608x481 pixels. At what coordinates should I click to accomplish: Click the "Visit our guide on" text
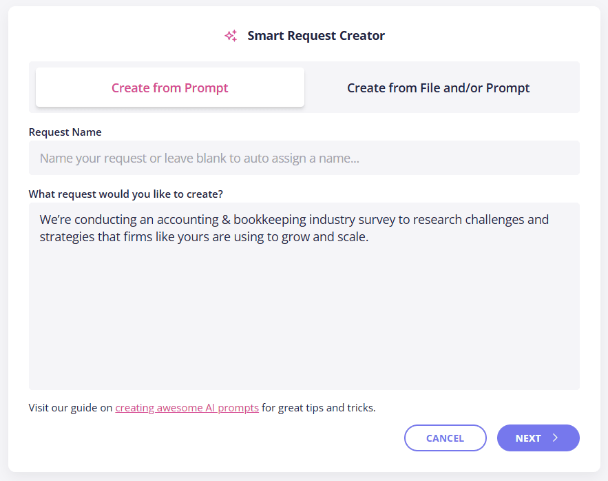point(70,408)
